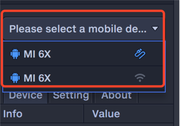Click Android icon of Wi-Fi MI 6X
This screenshot has height=126, width=180.
(x=15, y=78)
